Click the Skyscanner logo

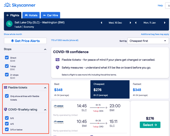20,5
